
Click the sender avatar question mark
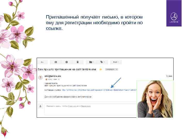[x=40, y=77]
